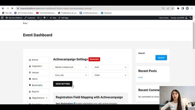Open the Auto dropdown
195x110 pixels.
(x=110, y=67)
